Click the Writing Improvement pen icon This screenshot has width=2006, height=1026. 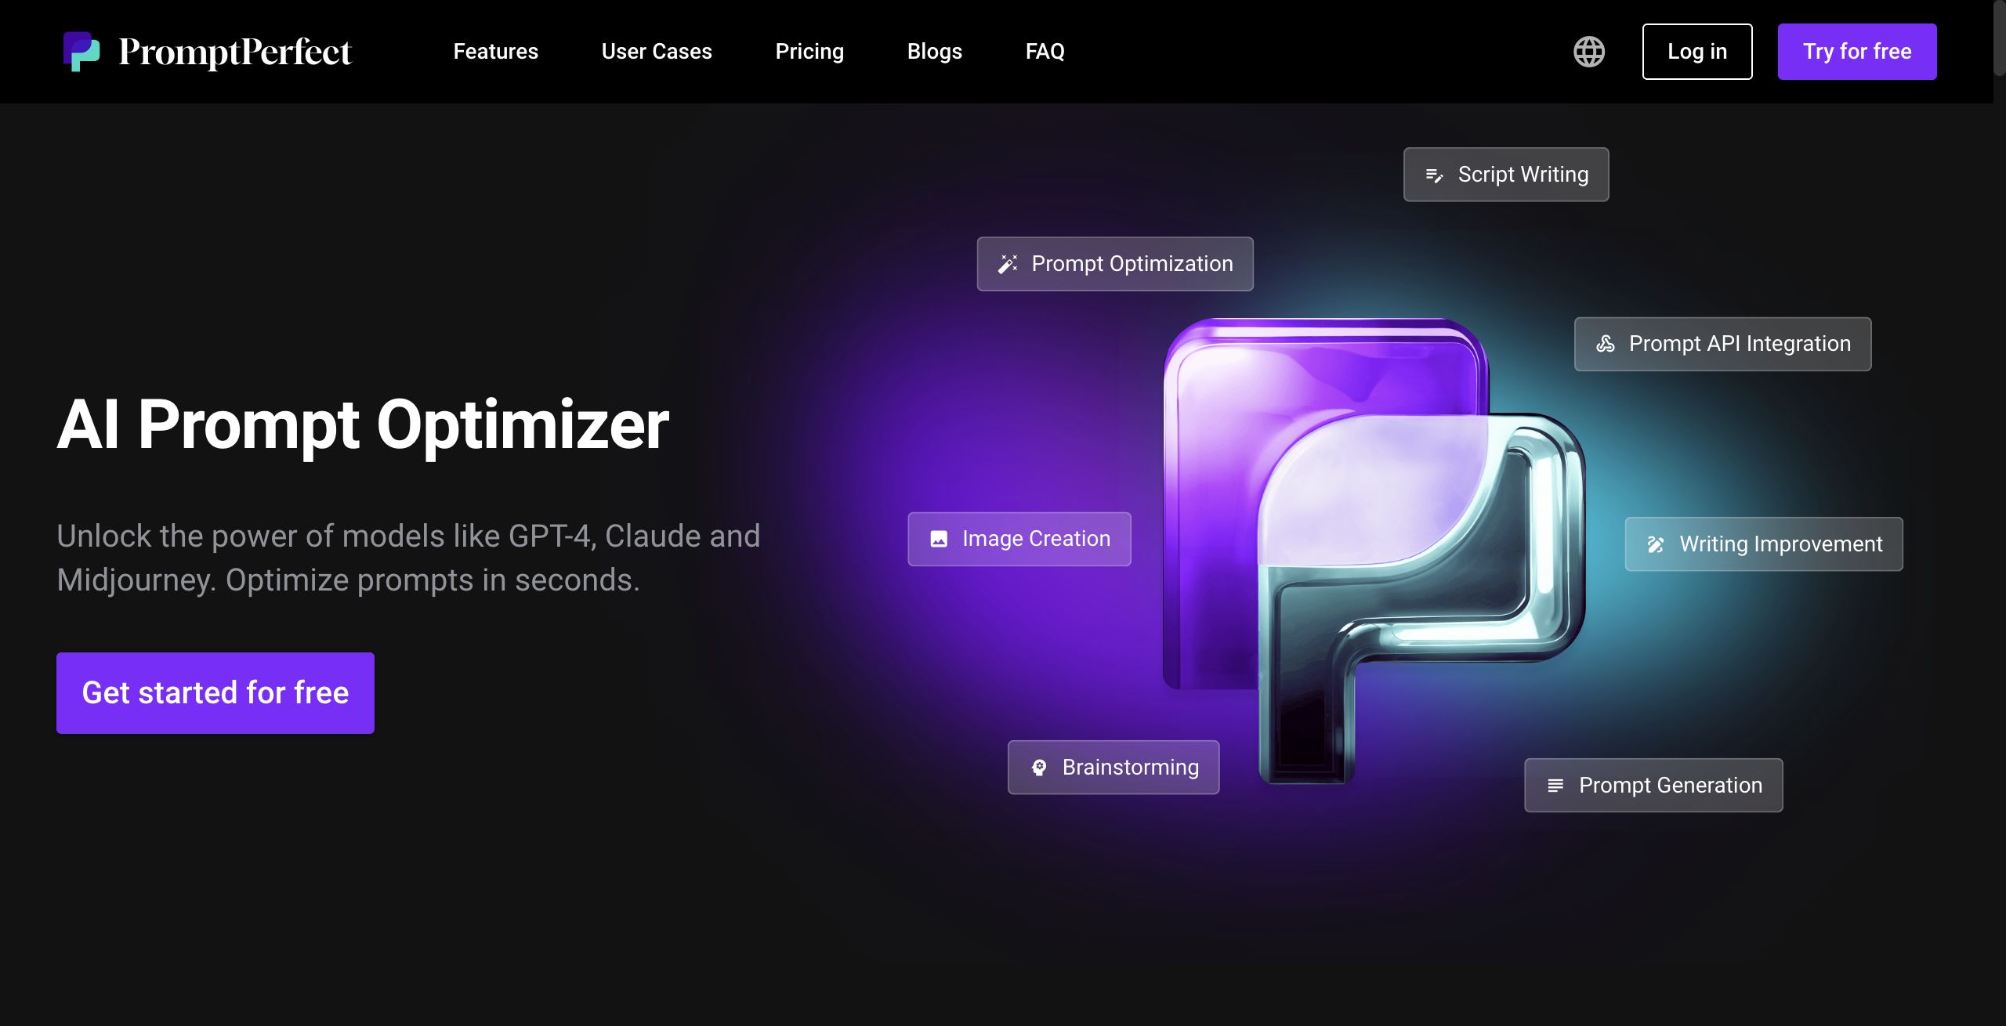pyautogui.click(x=1656, y=544)
